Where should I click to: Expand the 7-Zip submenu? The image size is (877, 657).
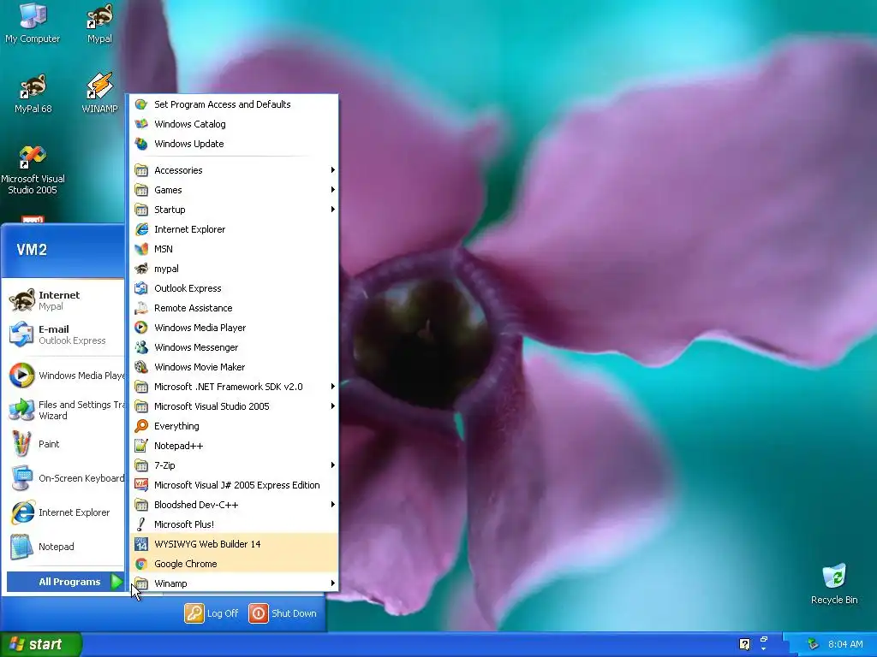pyautogui.click(x=234, y=465)
